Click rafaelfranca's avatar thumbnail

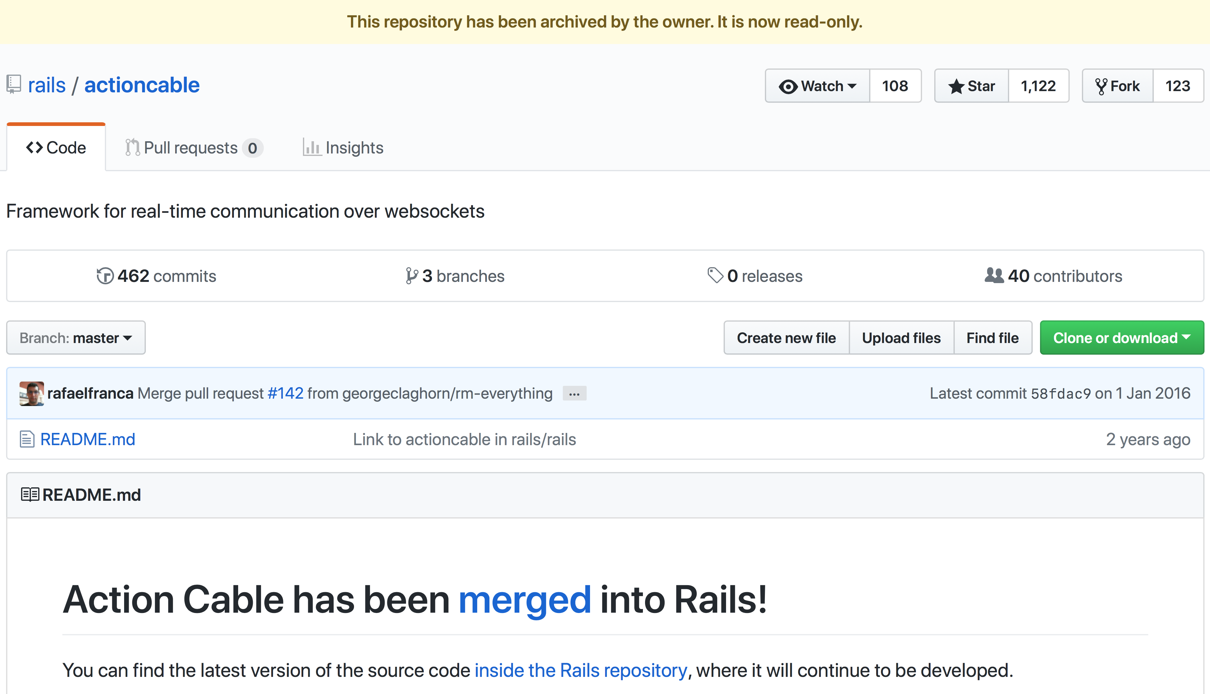pyautogui.click(x=31, y=393)
